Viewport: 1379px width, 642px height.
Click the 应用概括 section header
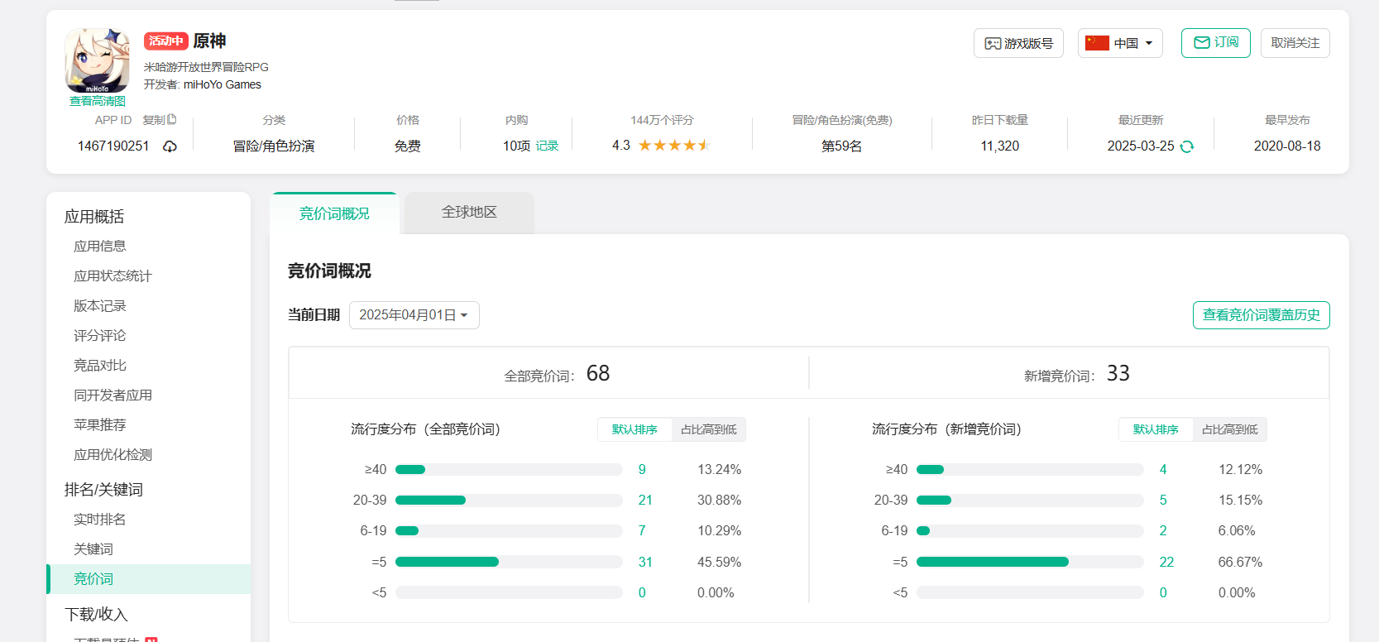[94, 217]
